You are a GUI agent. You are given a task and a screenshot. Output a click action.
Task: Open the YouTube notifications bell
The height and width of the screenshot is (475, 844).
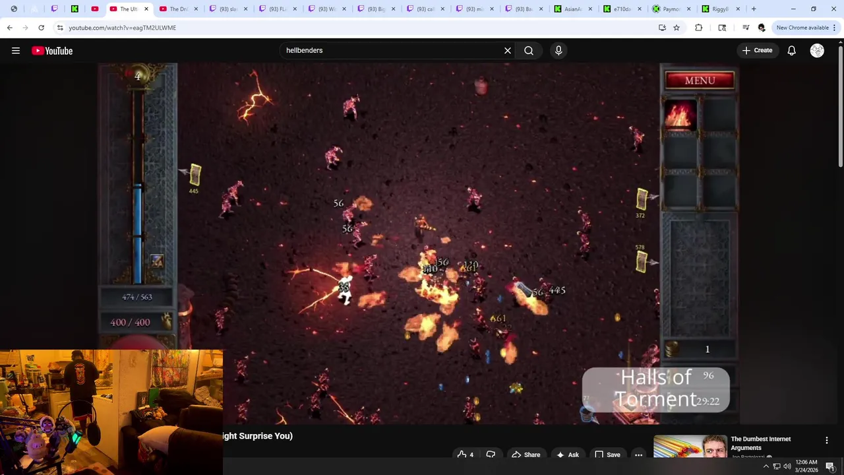pos(792,51)
